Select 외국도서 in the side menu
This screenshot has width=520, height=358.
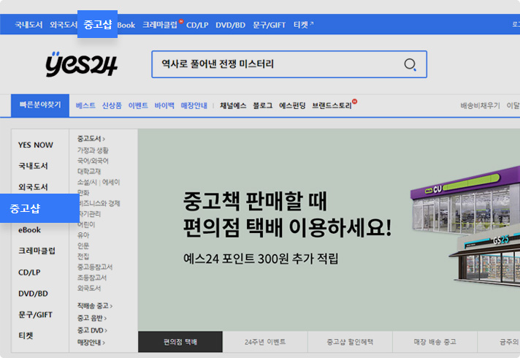(33, 187)
